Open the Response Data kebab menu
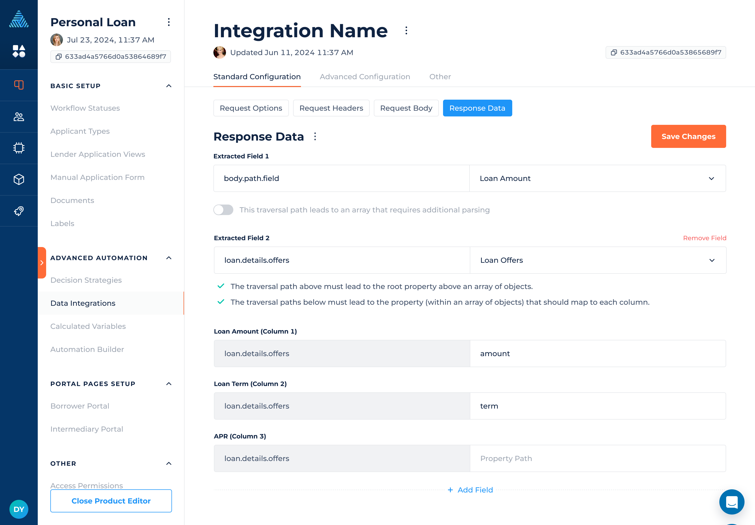755x525 pixels. click(x=315, y=137)
